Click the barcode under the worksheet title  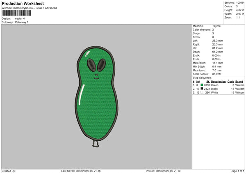point(17,13)
